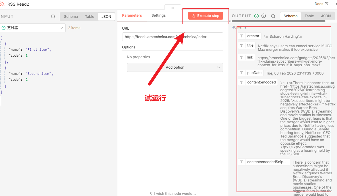Switch input view to Table
The image size is (337, 196).
[x=89, y=17]
